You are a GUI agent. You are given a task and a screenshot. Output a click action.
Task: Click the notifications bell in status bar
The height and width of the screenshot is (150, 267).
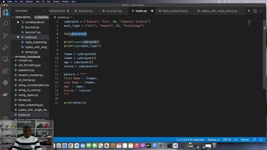tap(261, 140)
